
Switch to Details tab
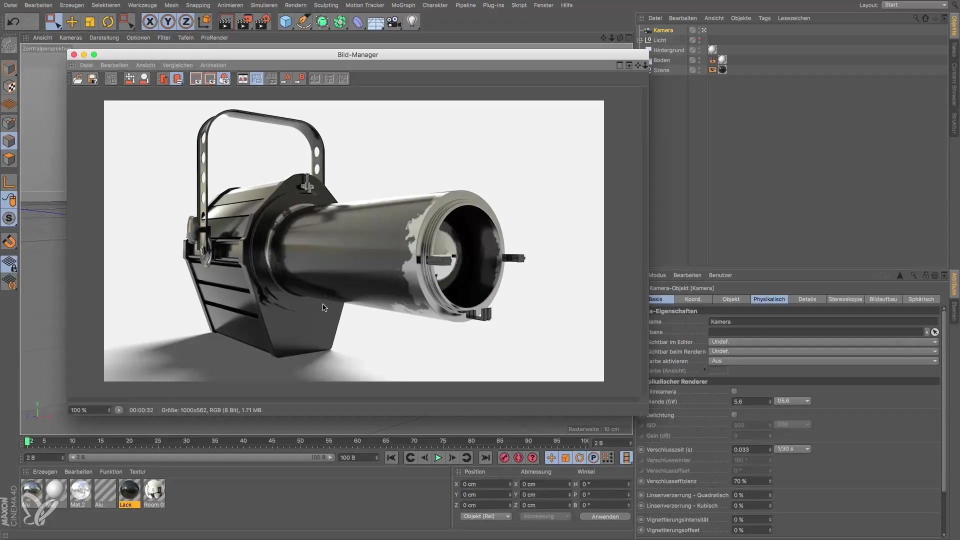[x=807, y=299]
